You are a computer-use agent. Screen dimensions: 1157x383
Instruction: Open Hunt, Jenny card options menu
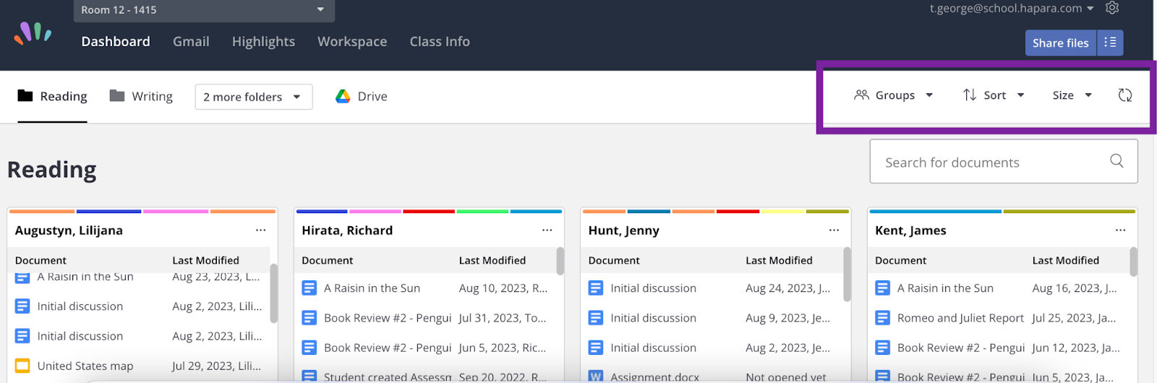pyautogui.click(x=834, y=230)
